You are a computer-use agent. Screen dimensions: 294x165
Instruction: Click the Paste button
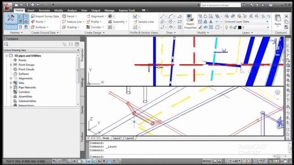[x=277, y=20]
